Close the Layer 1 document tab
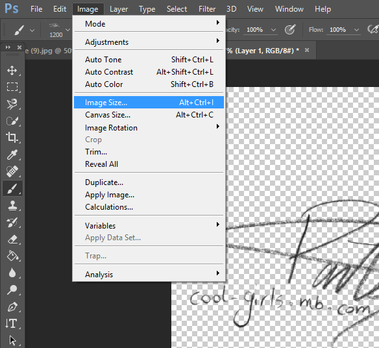379x348 pixels. [x=307, y=50]
